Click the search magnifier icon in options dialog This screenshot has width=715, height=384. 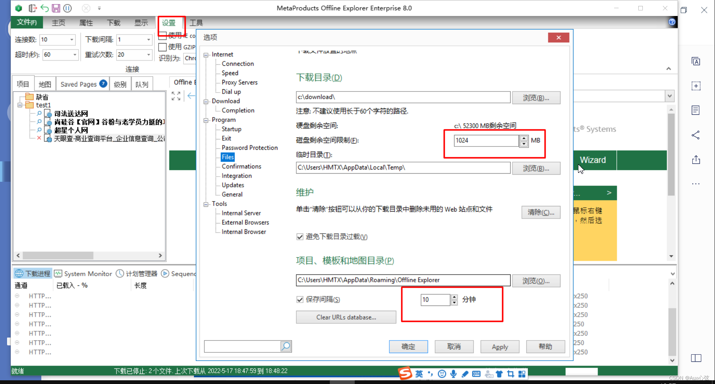coord(286,346)
